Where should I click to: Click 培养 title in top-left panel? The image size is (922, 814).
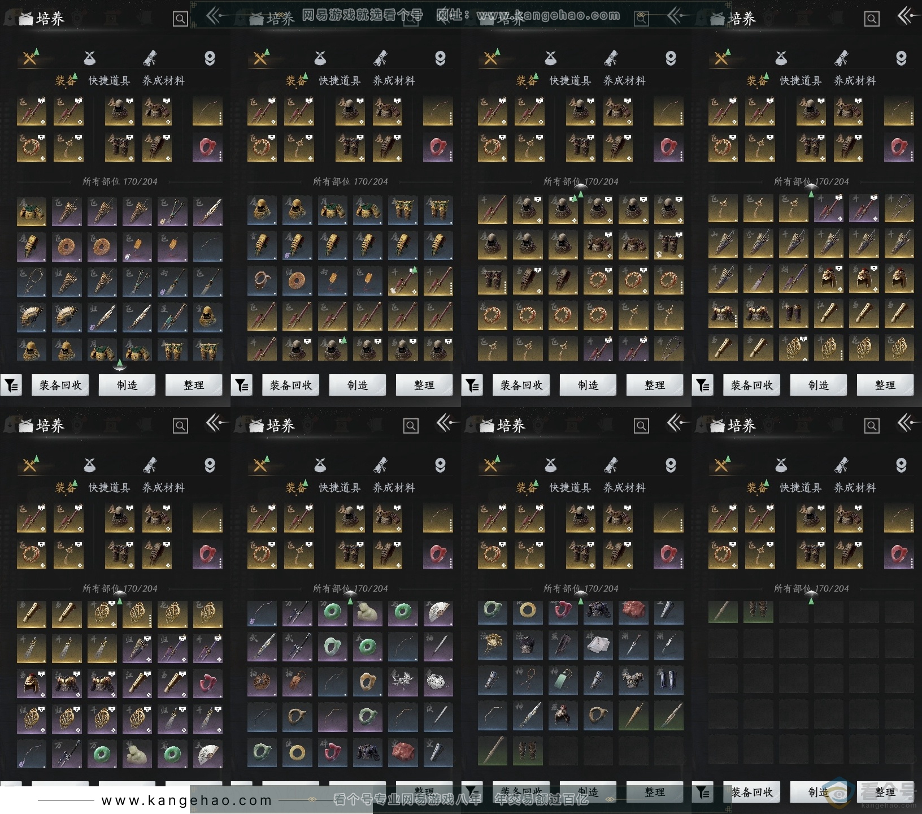[x=50, y=19]
